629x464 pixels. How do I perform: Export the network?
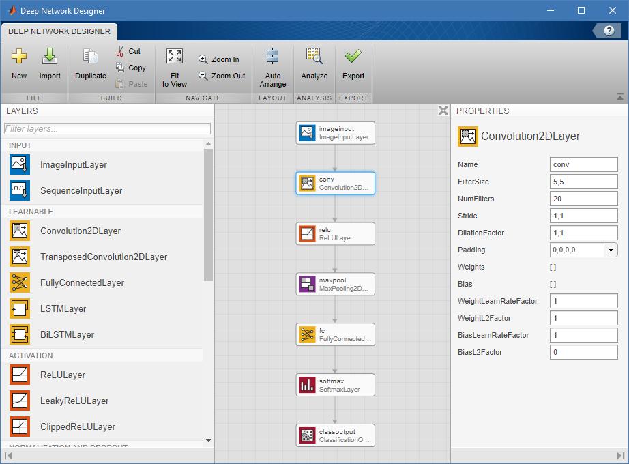[x=353, y=64]
